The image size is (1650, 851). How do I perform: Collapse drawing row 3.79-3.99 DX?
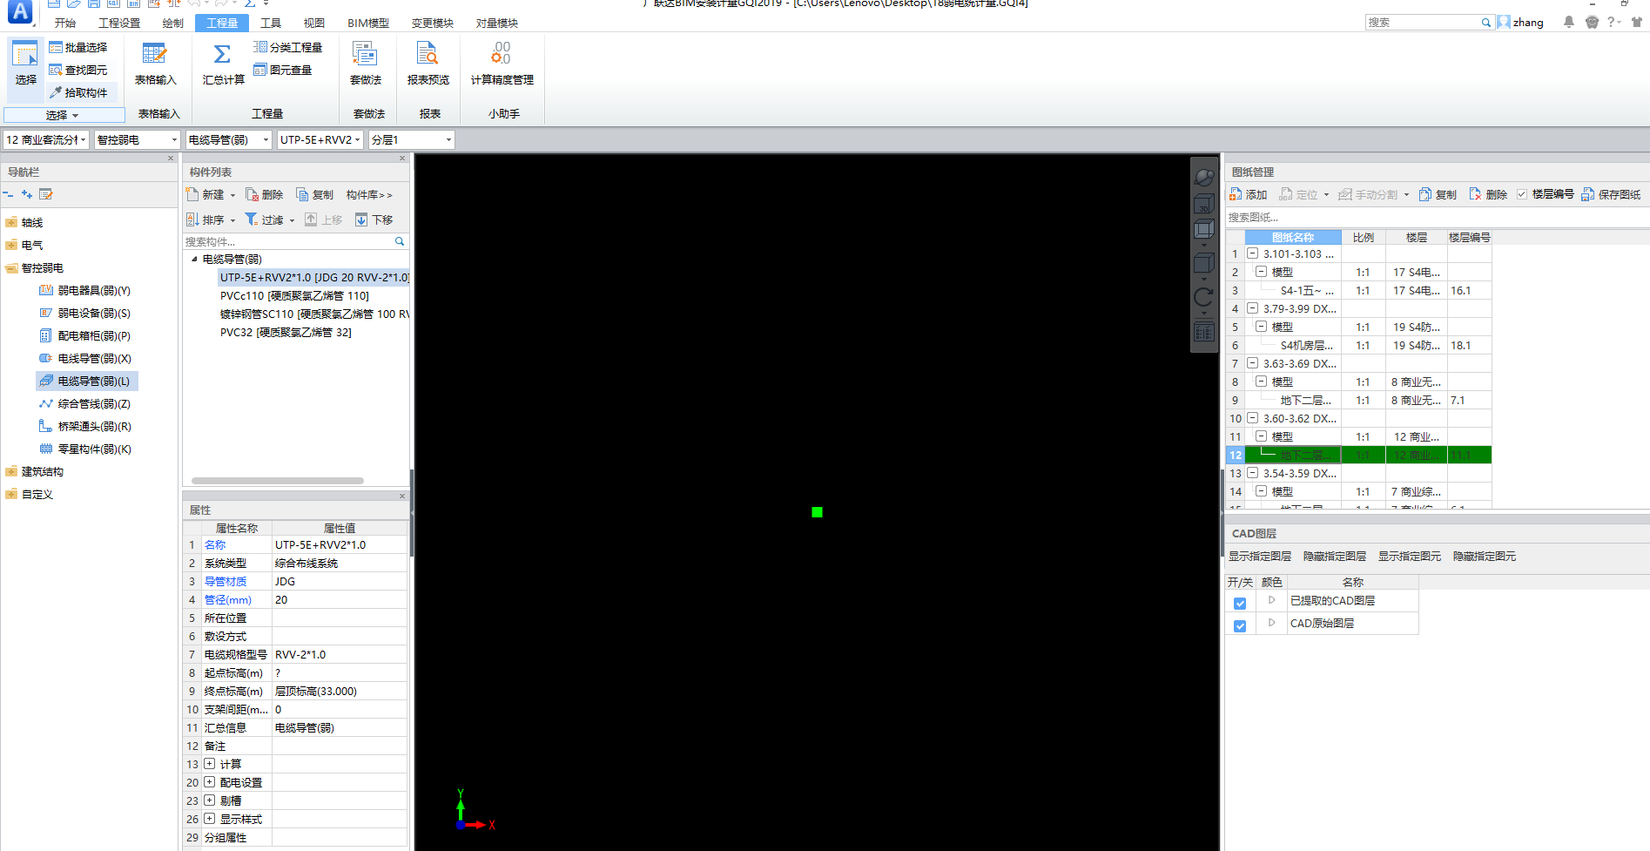[1252, 308]
